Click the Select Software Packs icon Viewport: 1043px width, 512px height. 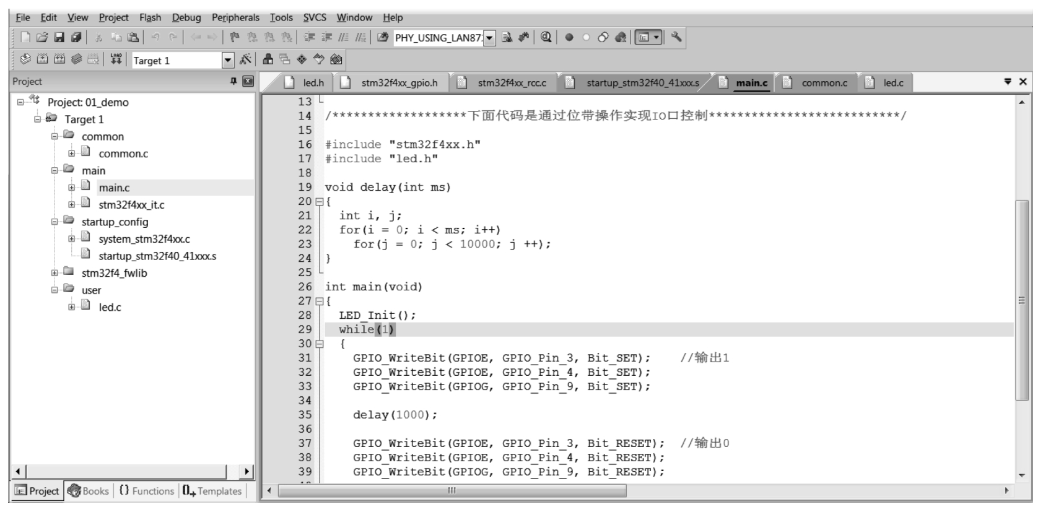[319, 59]
